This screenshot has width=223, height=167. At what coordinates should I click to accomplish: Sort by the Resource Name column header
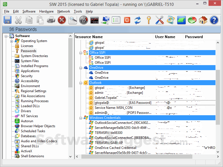(114, 37)
